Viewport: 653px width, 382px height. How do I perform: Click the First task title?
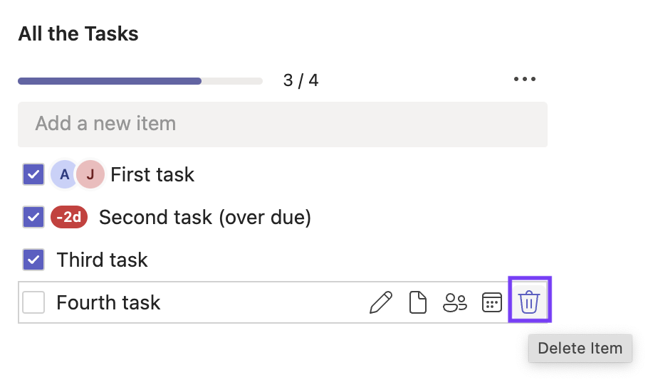pyautogui.click(x=152, y=174)
